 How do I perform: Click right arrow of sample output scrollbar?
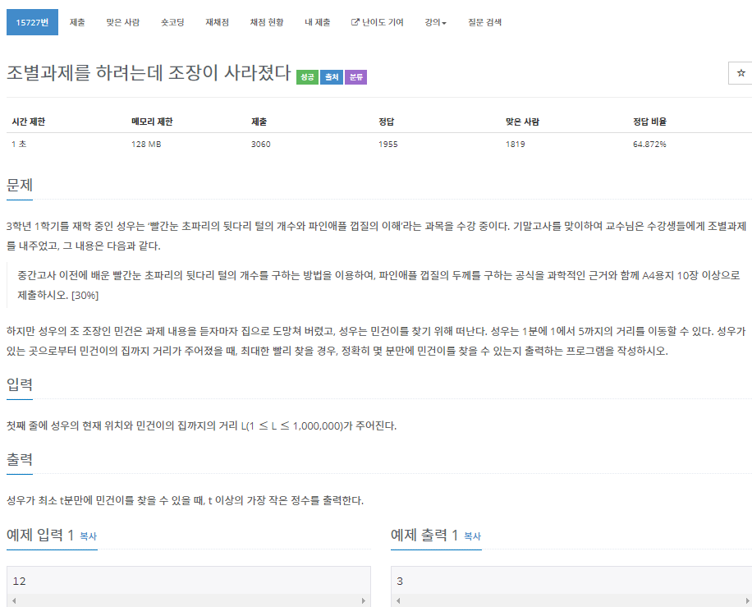747,600
